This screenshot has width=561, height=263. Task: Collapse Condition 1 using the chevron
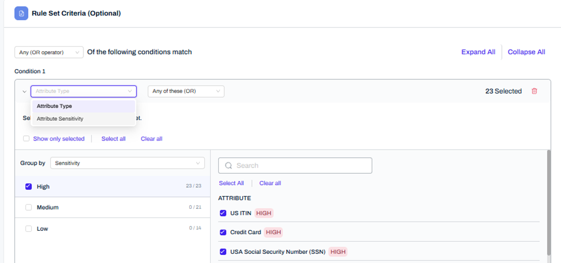(24, 92)
